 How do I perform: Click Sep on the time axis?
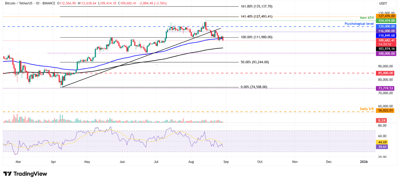coord(226,162)
